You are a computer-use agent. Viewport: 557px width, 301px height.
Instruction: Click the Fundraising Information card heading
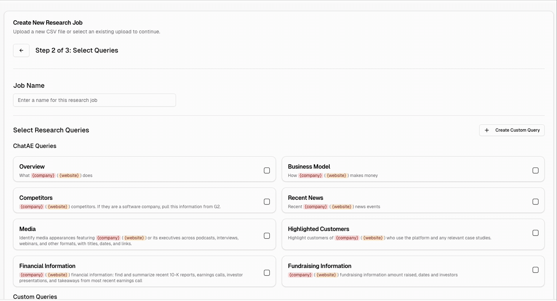click(320, 266)
